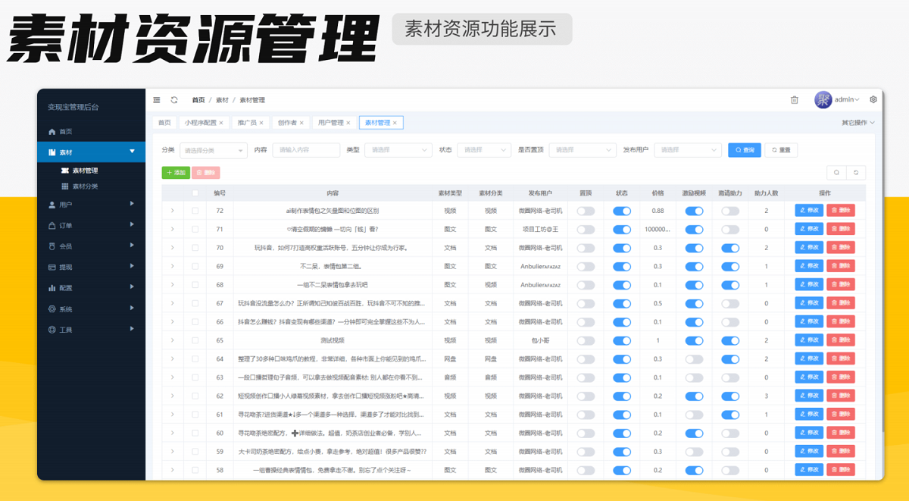Switch to the 小程序配置 tab
Viewport: 909px width, 501px height.
coord(200,123)
